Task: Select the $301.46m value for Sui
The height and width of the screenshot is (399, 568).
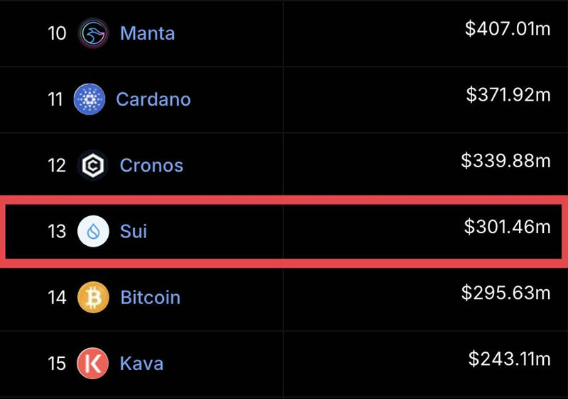Action: (x=507, y=227)
